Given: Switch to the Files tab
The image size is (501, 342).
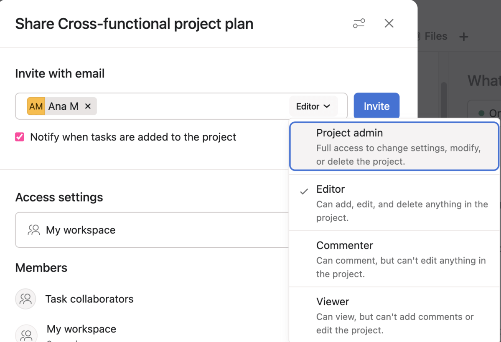Looking at the screenshot, I should tap(436, 36).
